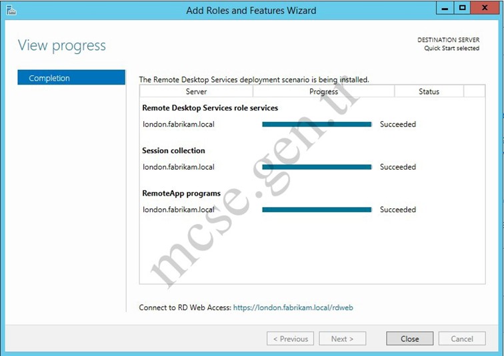Click the RemoteApp programs progress bar

(317, 210)
